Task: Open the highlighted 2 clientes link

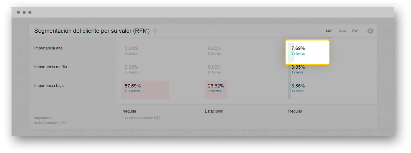Action: 298,54
